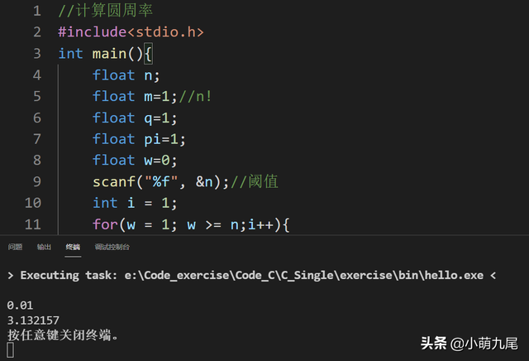Image resolution: width=529 pixels, height=361 pixels.
Task: Click the for loop line
Action: coord(190,224)
